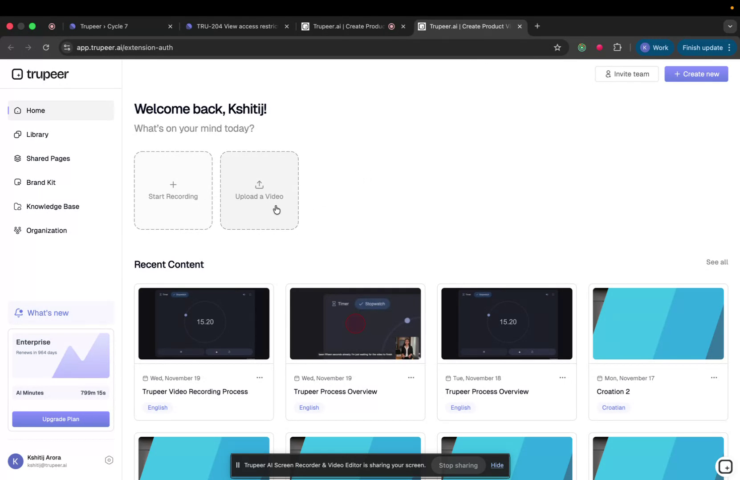740x480 pixels.
Task: Open the Shared Pages section
Action: pyautogui.click(x=48, y=158)
